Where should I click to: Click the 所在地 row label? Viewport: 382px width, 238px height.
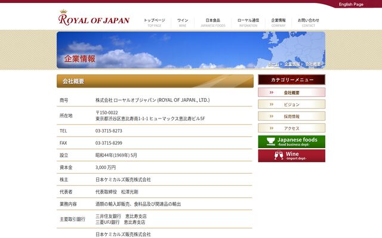(x=66, y=115)
